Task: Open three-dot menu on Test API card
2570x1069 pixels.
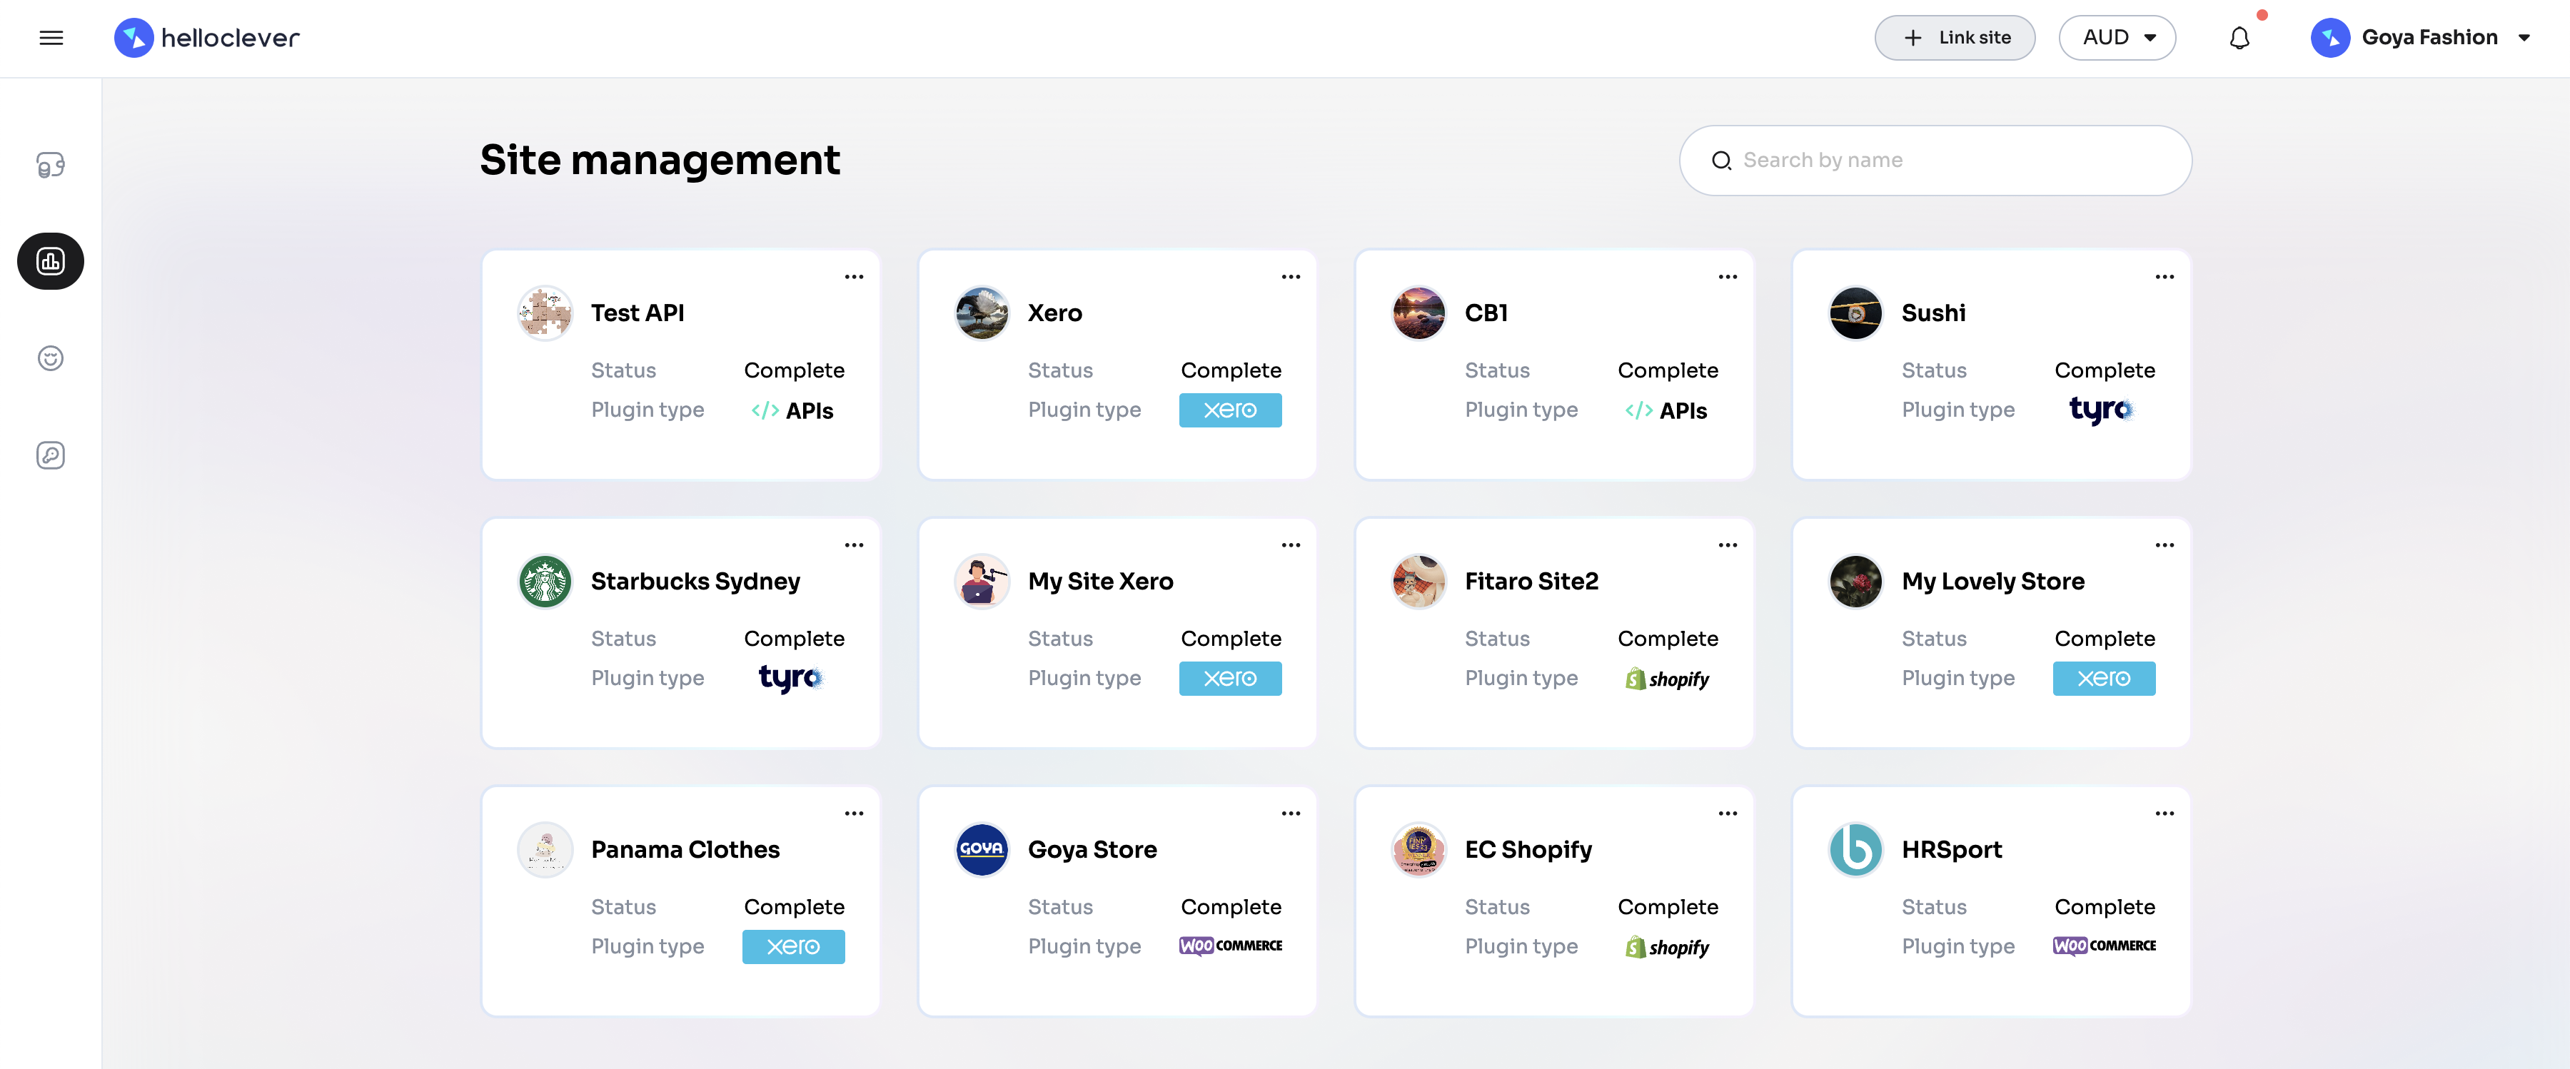Action: [854, 276]
